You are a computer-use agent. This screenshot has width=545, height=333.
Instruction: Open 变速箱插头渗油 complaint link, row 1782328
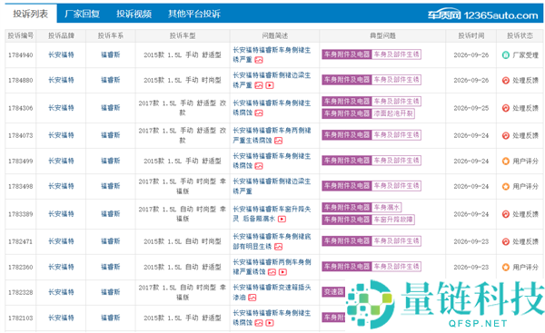point(272,292)
